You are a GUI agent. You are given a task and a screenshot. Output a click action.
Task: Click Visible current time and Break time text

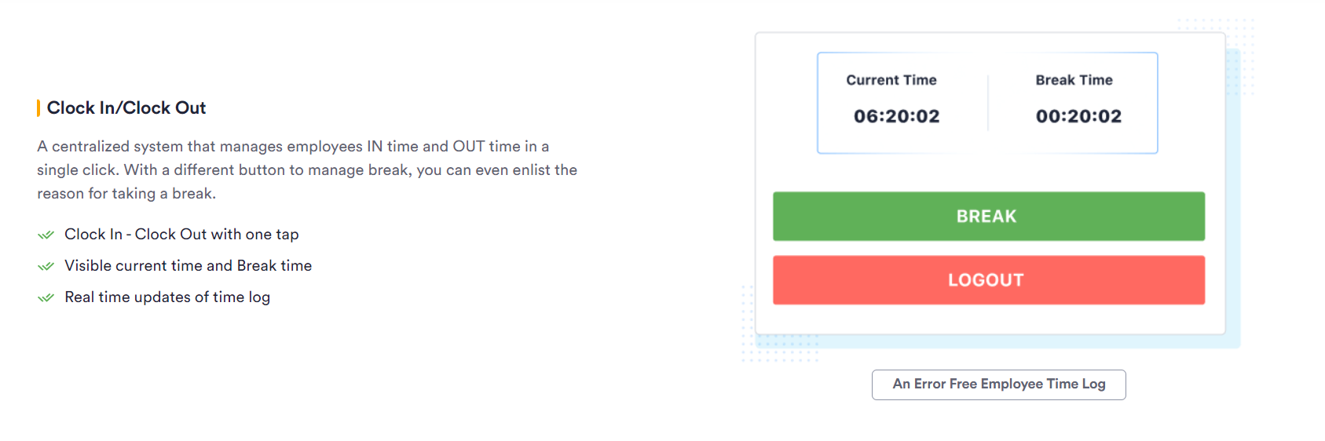coord(189,266)
